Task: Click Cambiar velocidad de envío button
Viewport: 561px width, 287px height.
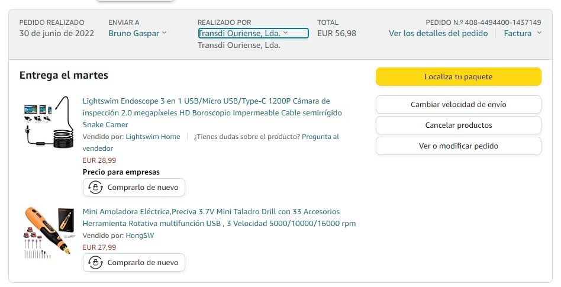Action: pyautogui.click(x=458, y=105)
